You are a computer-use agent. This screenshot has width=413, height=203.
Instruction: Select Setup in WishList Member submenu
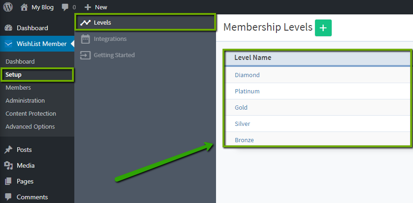[x=13, y=74]
